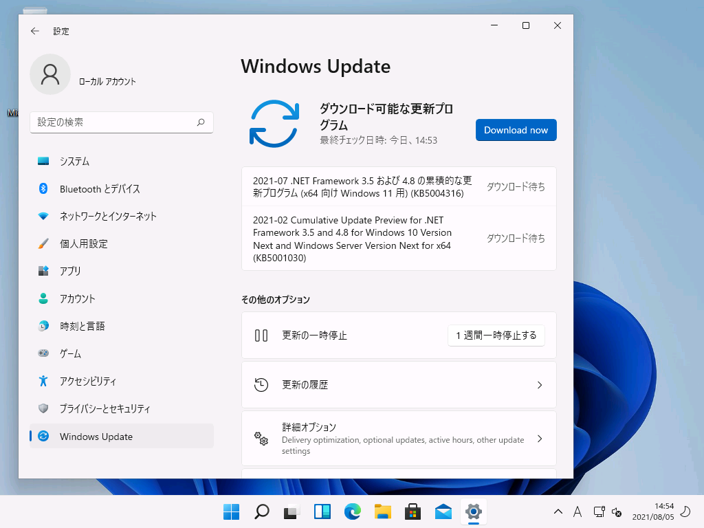The image size is (704, 528).
Task: Maximize the Settings window
Action: point(526,25)
